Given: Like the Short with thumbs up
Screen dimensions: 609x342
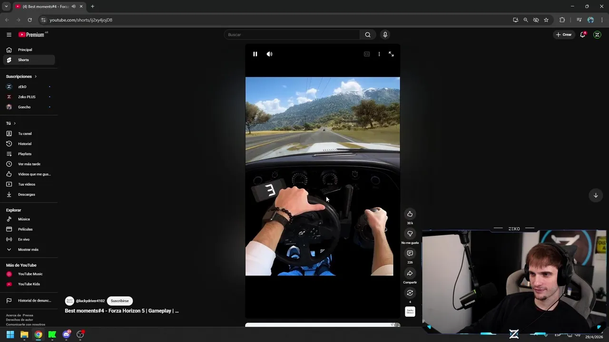Looking at the screenshot, I should point(410,214).
